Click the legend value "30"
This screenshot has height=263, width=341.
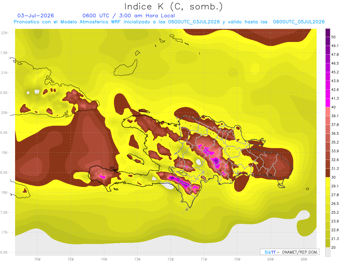pos(334,177)
